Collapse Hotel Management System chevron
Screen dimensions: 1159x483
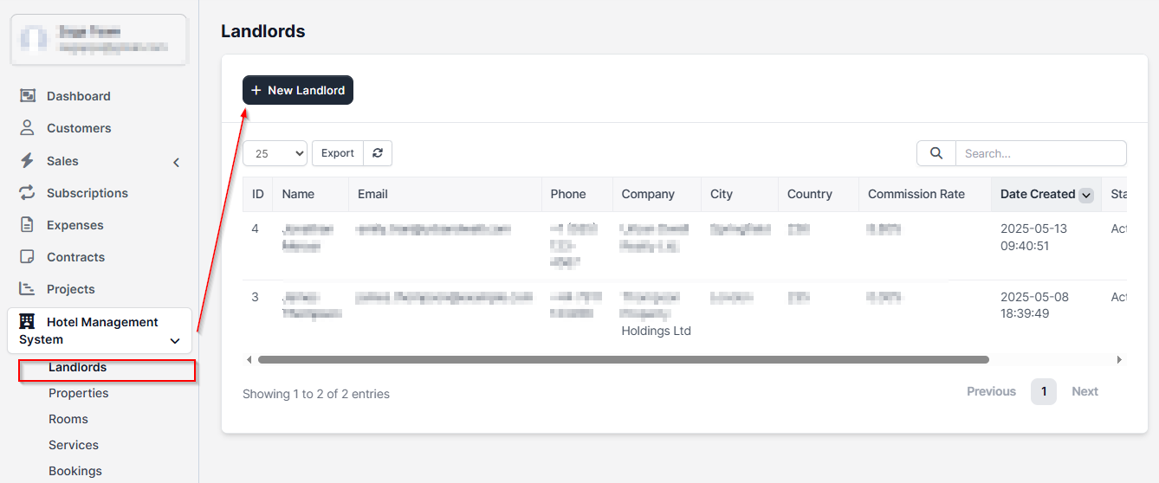tap(175, 341)
